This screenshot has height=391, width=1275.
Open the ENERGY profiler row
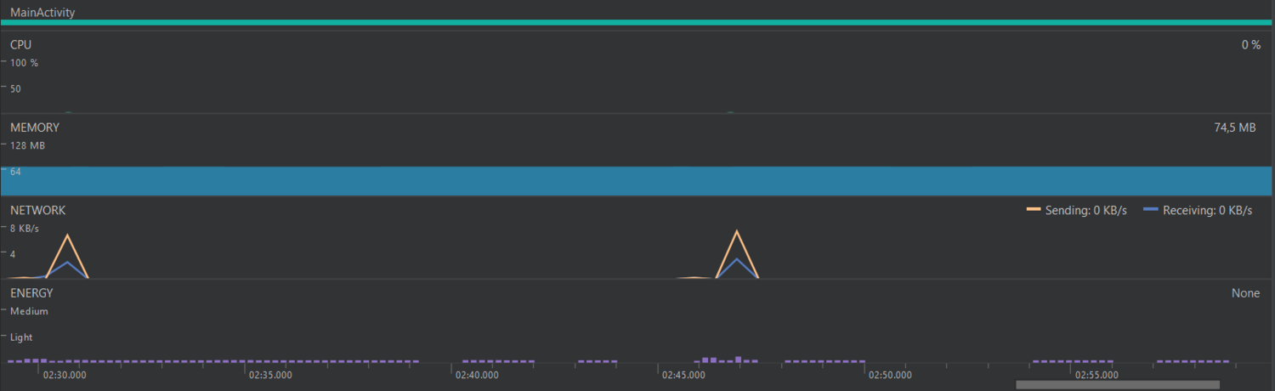point(31,293)
